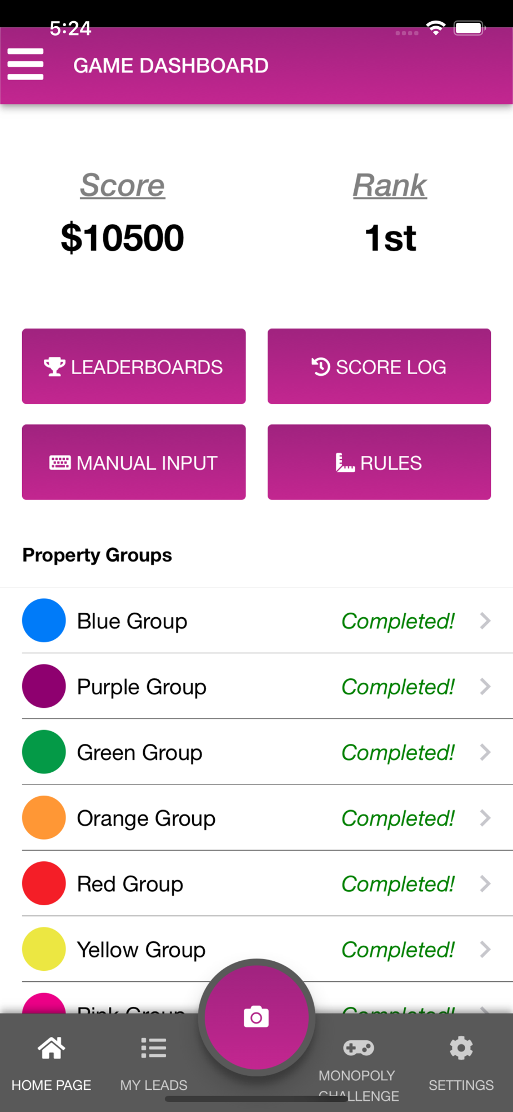Expand the Blue Group chevron

point(485,620)
